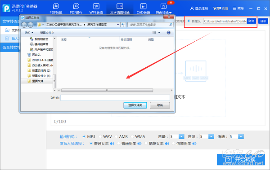Screen dimensions: 270x170
Task: Click the 目录 button
Action: click(263, 21)
